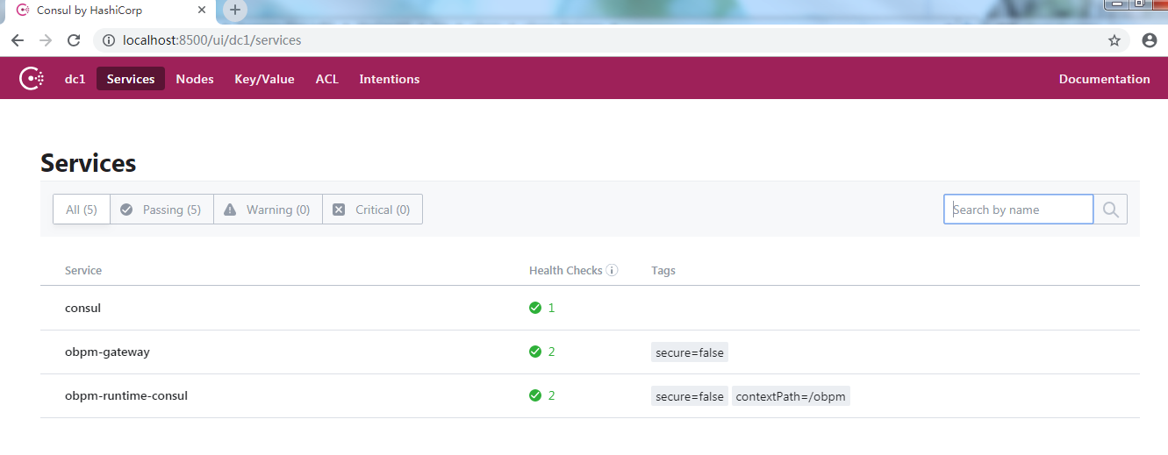The height and width of the screenshot is (455, 1168).
Task: Open the ACL tab
Action: (x=327, y=79)
